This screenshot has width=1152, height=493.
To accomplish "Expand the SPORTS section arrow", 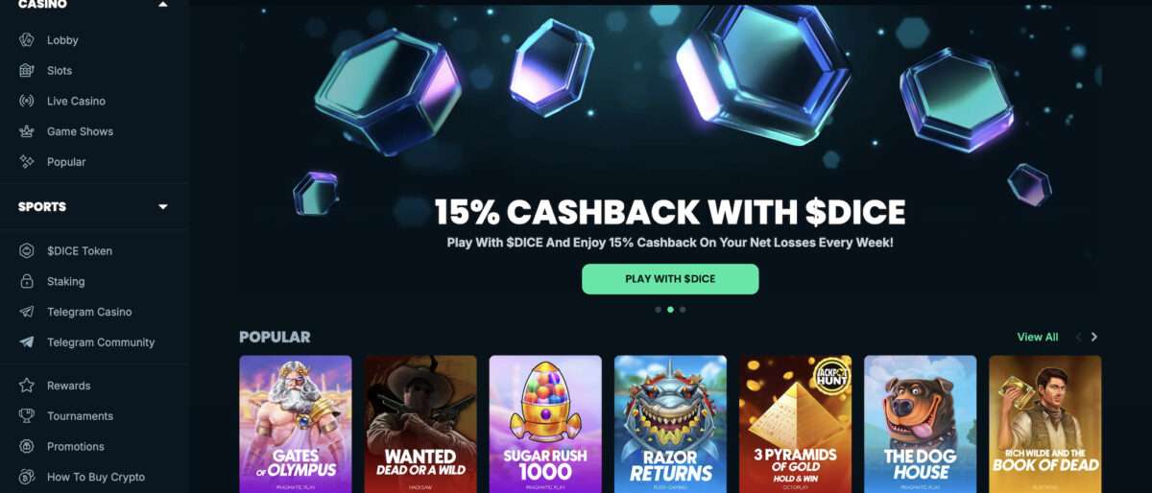I will pos(162,207).
